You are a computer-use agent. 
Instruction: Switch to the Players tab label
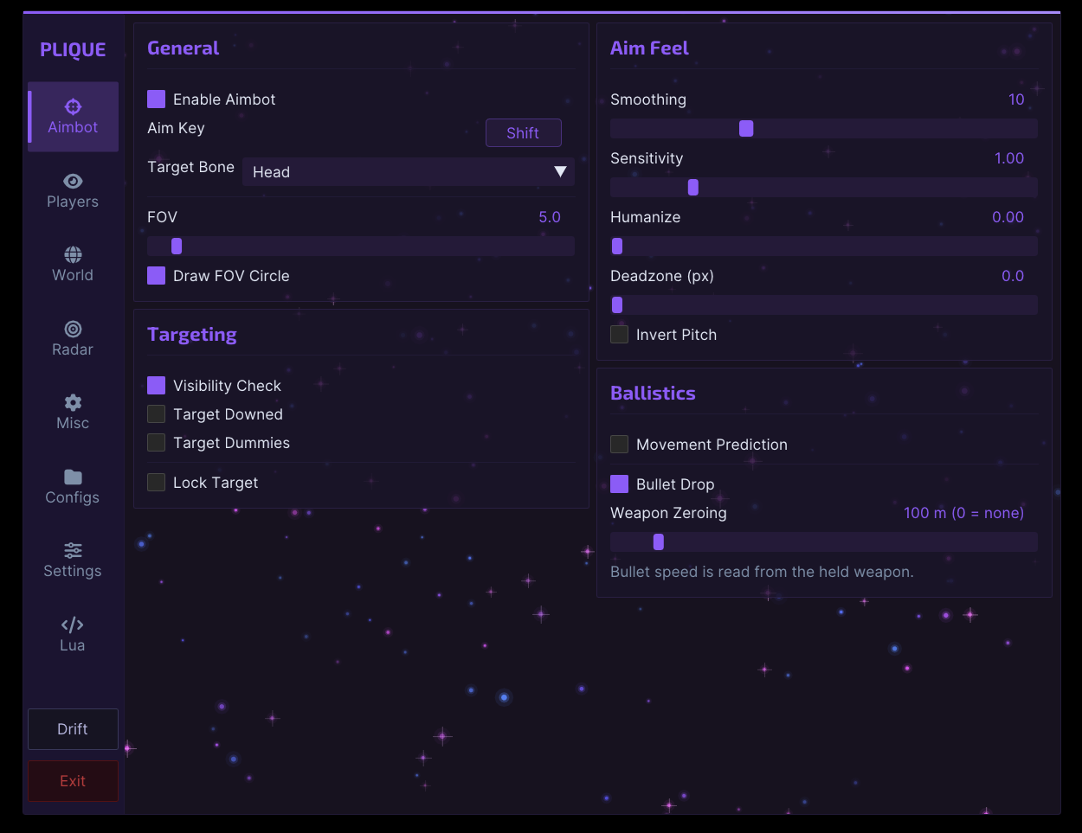[x=73, y=202]
